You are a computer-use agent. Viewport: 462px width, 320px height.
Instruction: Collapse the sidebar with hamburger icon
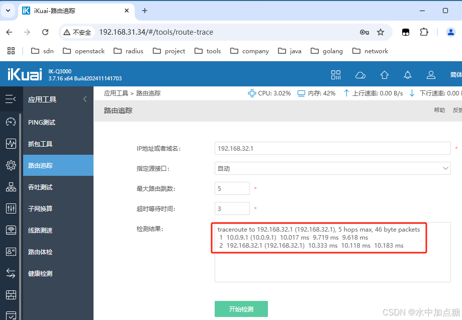click(x=11, y=99)
